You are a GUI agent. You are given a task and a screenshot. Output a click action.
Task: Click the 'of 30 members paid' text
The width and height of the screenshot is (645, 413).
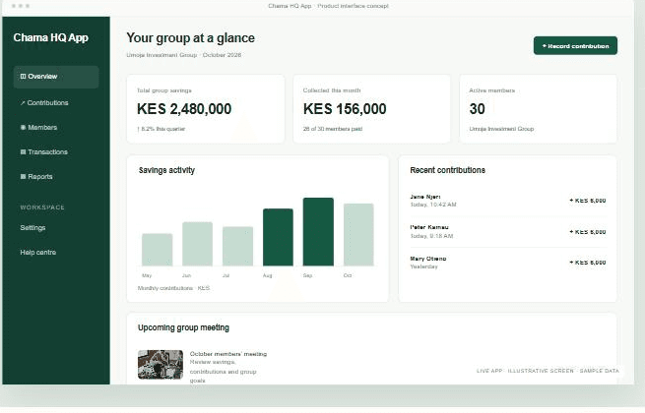click(x=337, y=129)
